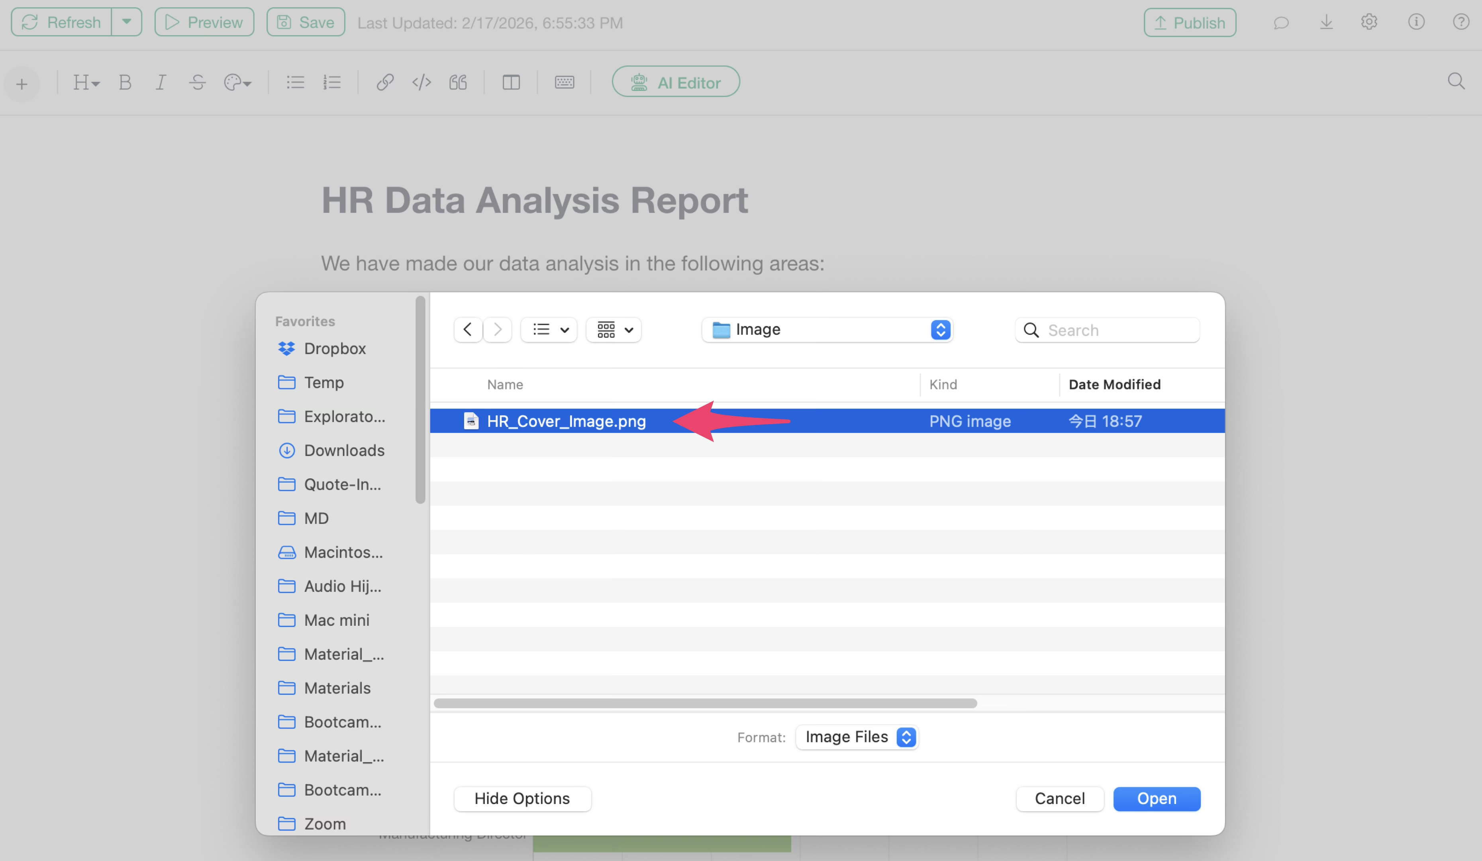Screen dimensions: 1482x861
Task: Open the heading level dropdown
Action: point(86,83)
